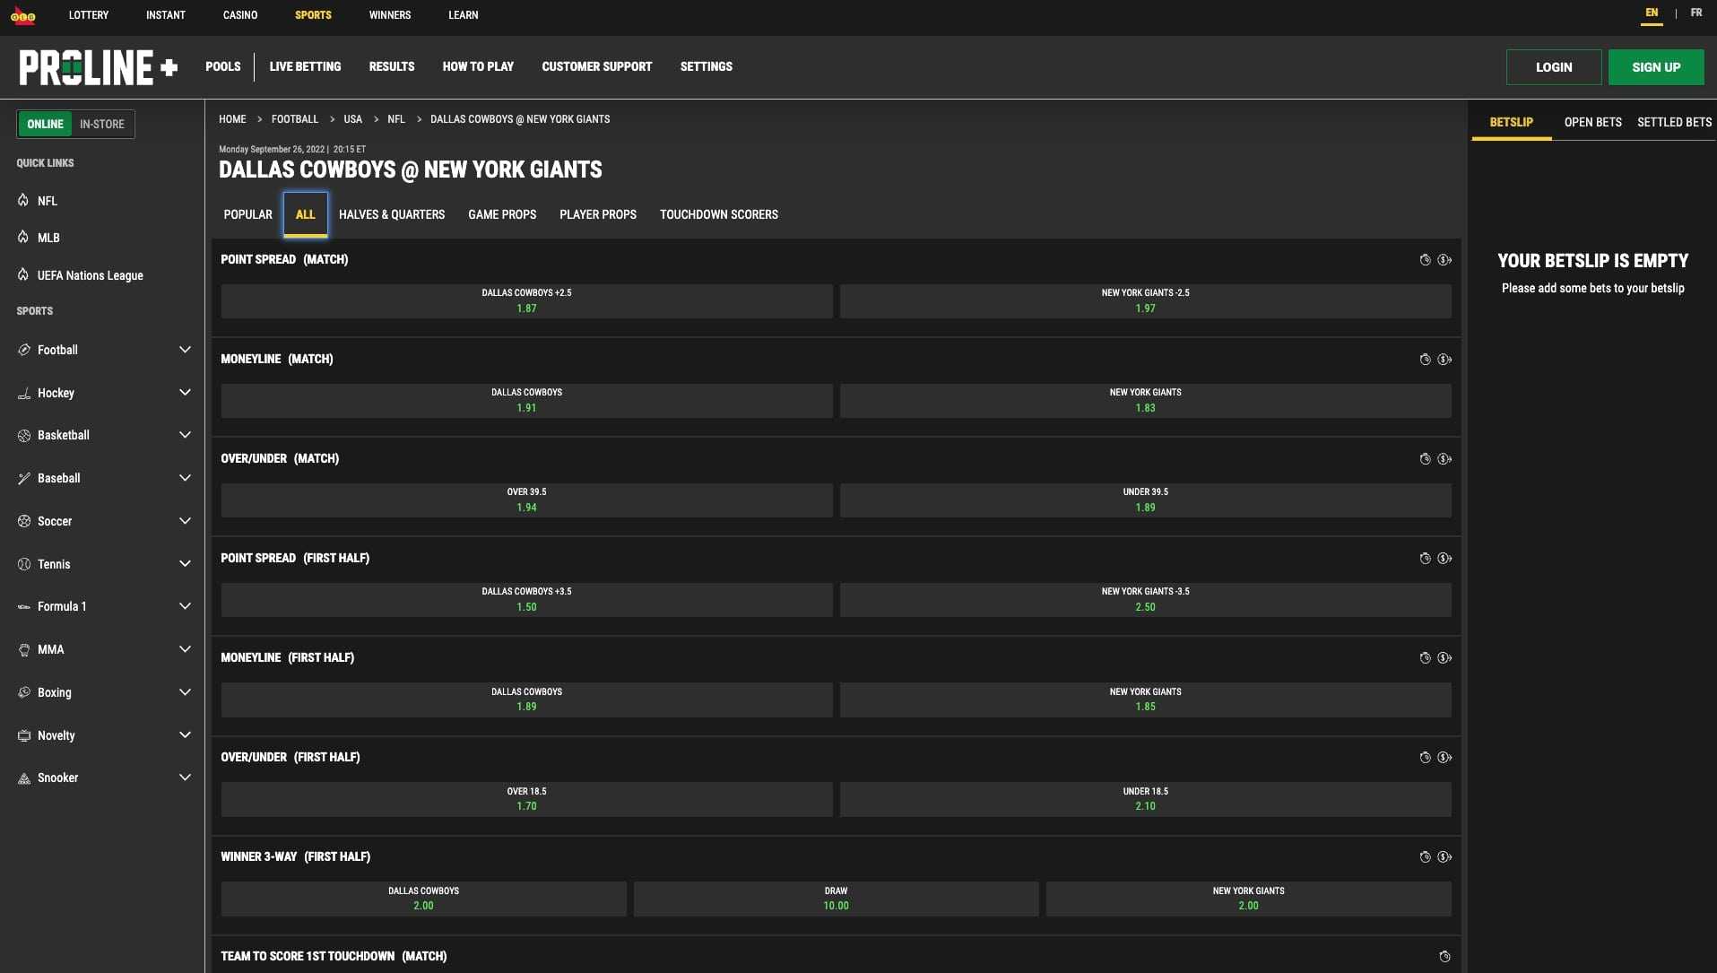Click stopwatch icon in Moneyline (Match) row
Screen dimensions: 1717x973
pos(1425,360)
